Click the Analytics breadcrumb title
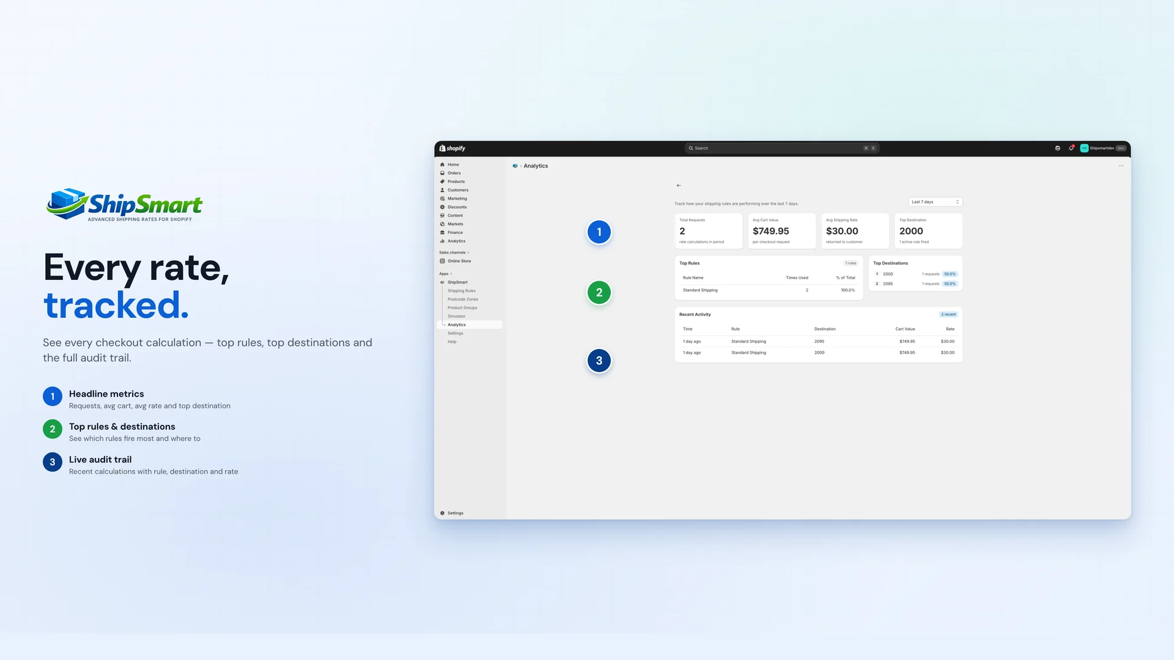The height and width of the screenshot is (660, 1174). (x=536, y=166)
